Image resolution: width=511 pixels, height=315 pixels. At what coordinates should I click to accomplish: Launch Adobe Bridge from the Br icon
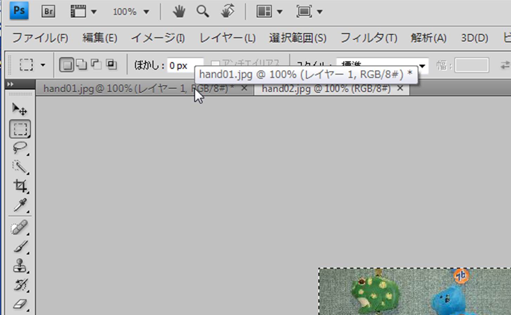click(48, 12)
